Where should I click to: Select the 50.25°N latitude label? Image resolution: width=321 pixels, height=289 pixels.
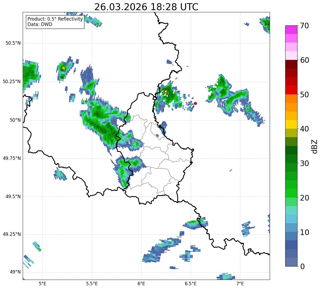12,82
